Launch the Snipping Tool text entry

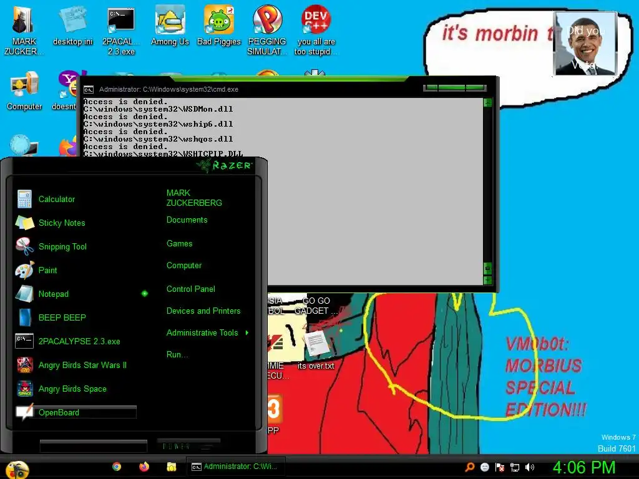pos(62,247)
